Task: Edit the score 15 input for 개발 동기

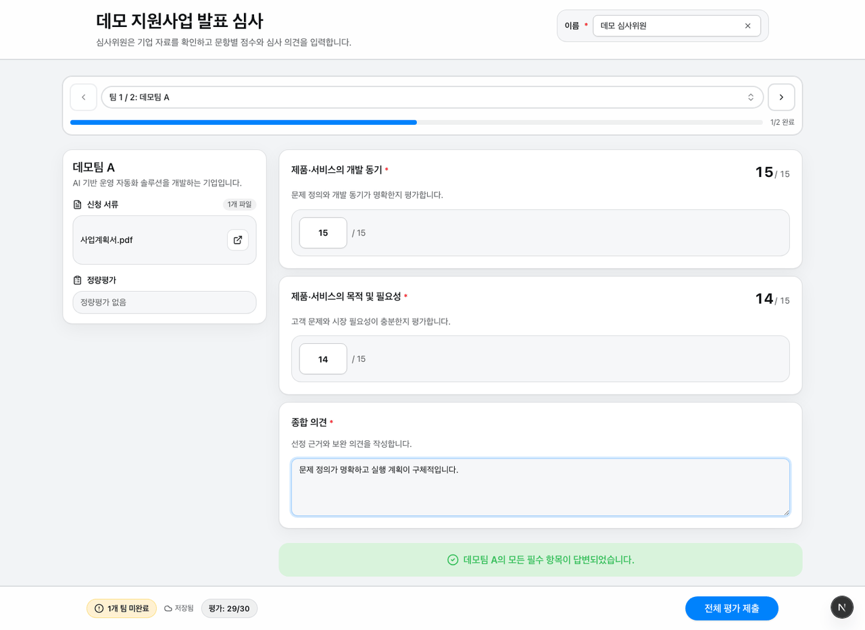Action: pos(323,233)
